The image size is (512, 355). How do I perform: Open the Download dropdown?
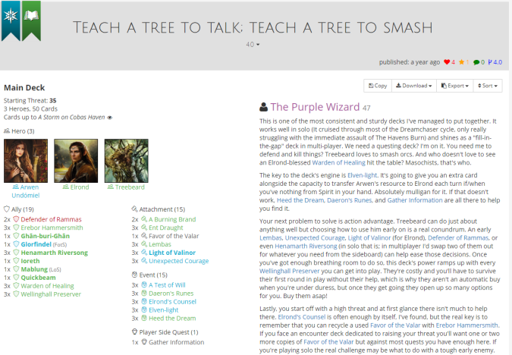tap(414, 86)
